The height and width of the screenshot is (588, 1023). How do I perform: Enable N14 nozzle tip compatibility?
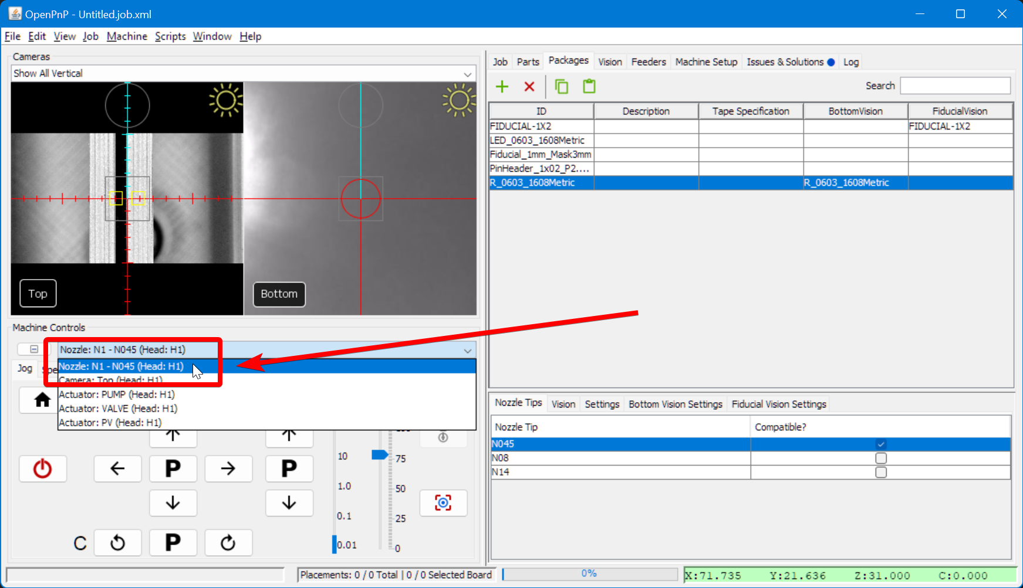(880, 471)
